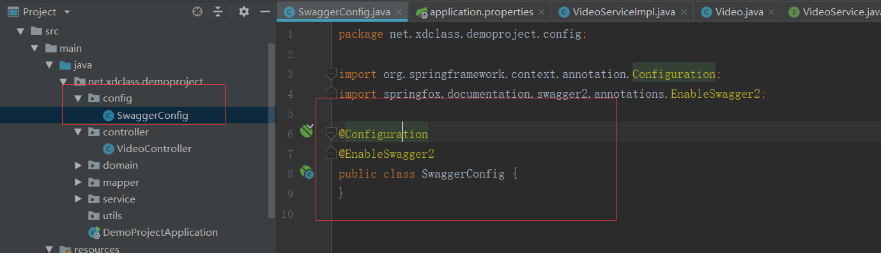The width and height of the screenshot is (881, 253).
Task: Collapse the controller package
Action: pos(78,132)
